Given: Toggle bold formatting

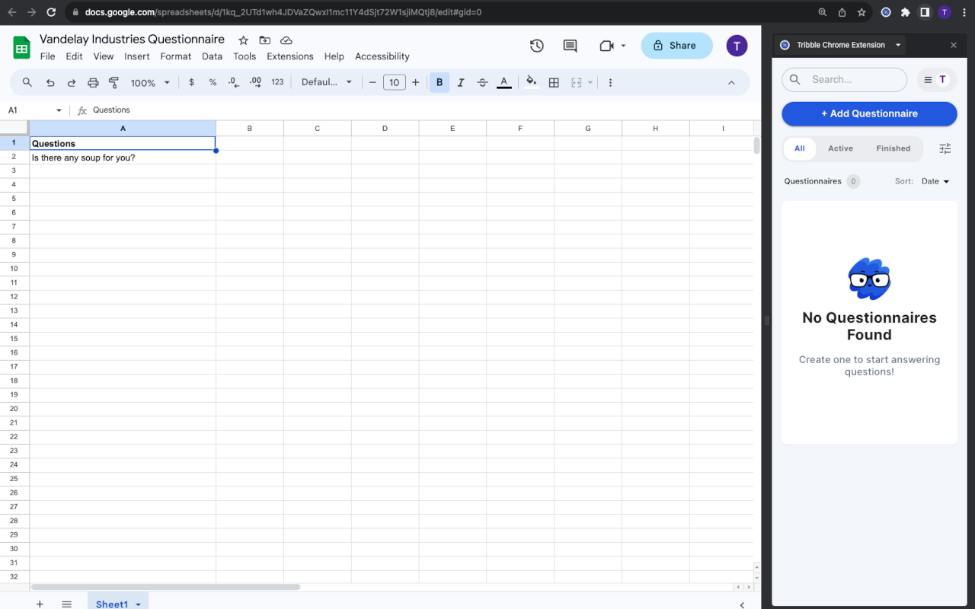Looking at the screenshot, I should click(440, 82).
